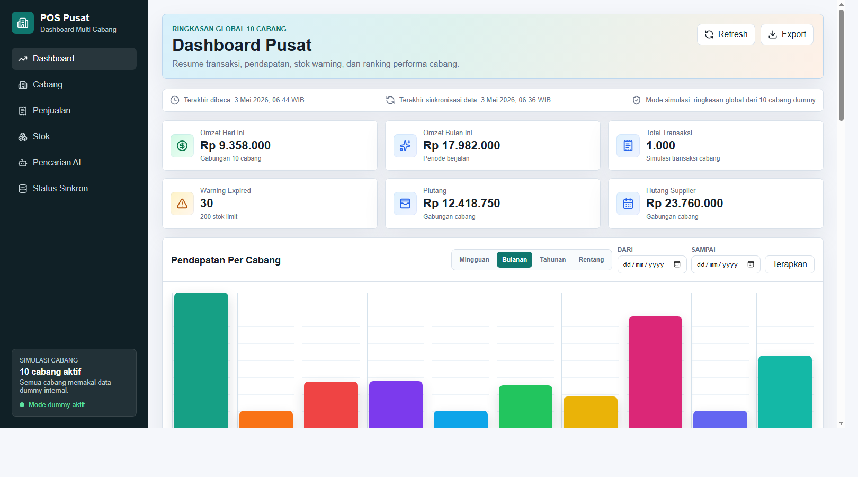The height and width of the screenshot is (477, 858).
Task: View the Status Sinkron page
Action: tap(74, 189)
